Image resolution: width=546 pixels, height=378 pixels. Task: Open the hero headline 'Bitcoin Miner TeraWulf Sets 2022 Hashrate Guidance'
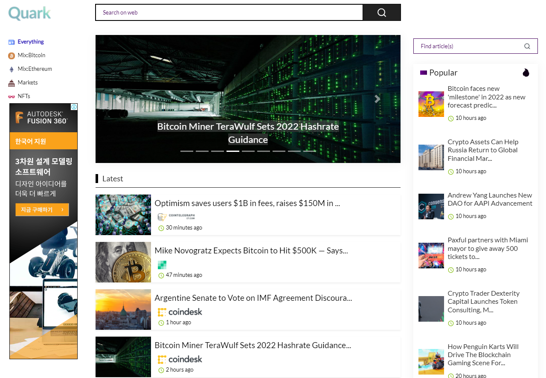pos(248,133)
